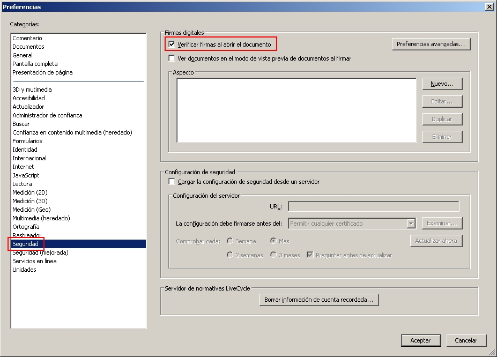The width and height of the screenshot is (497, 357).
Task: Choose 'Documentos' in the categories list
Action: pyautogui.click(x=28, y=47)
